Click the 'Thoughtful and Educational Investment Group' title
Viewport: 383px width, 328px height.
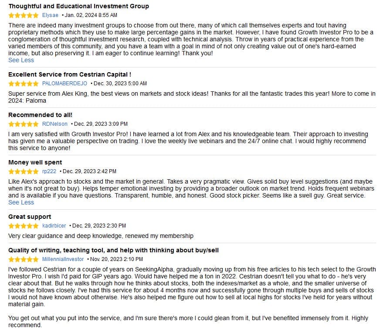(x=79, y=6)
